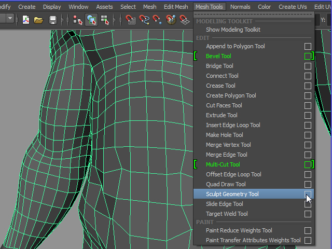This screenshot has height=249, width=332.
Task: Enable Snap to Points magnet icon
Action: pyautogui.click(x=158, y=20)
